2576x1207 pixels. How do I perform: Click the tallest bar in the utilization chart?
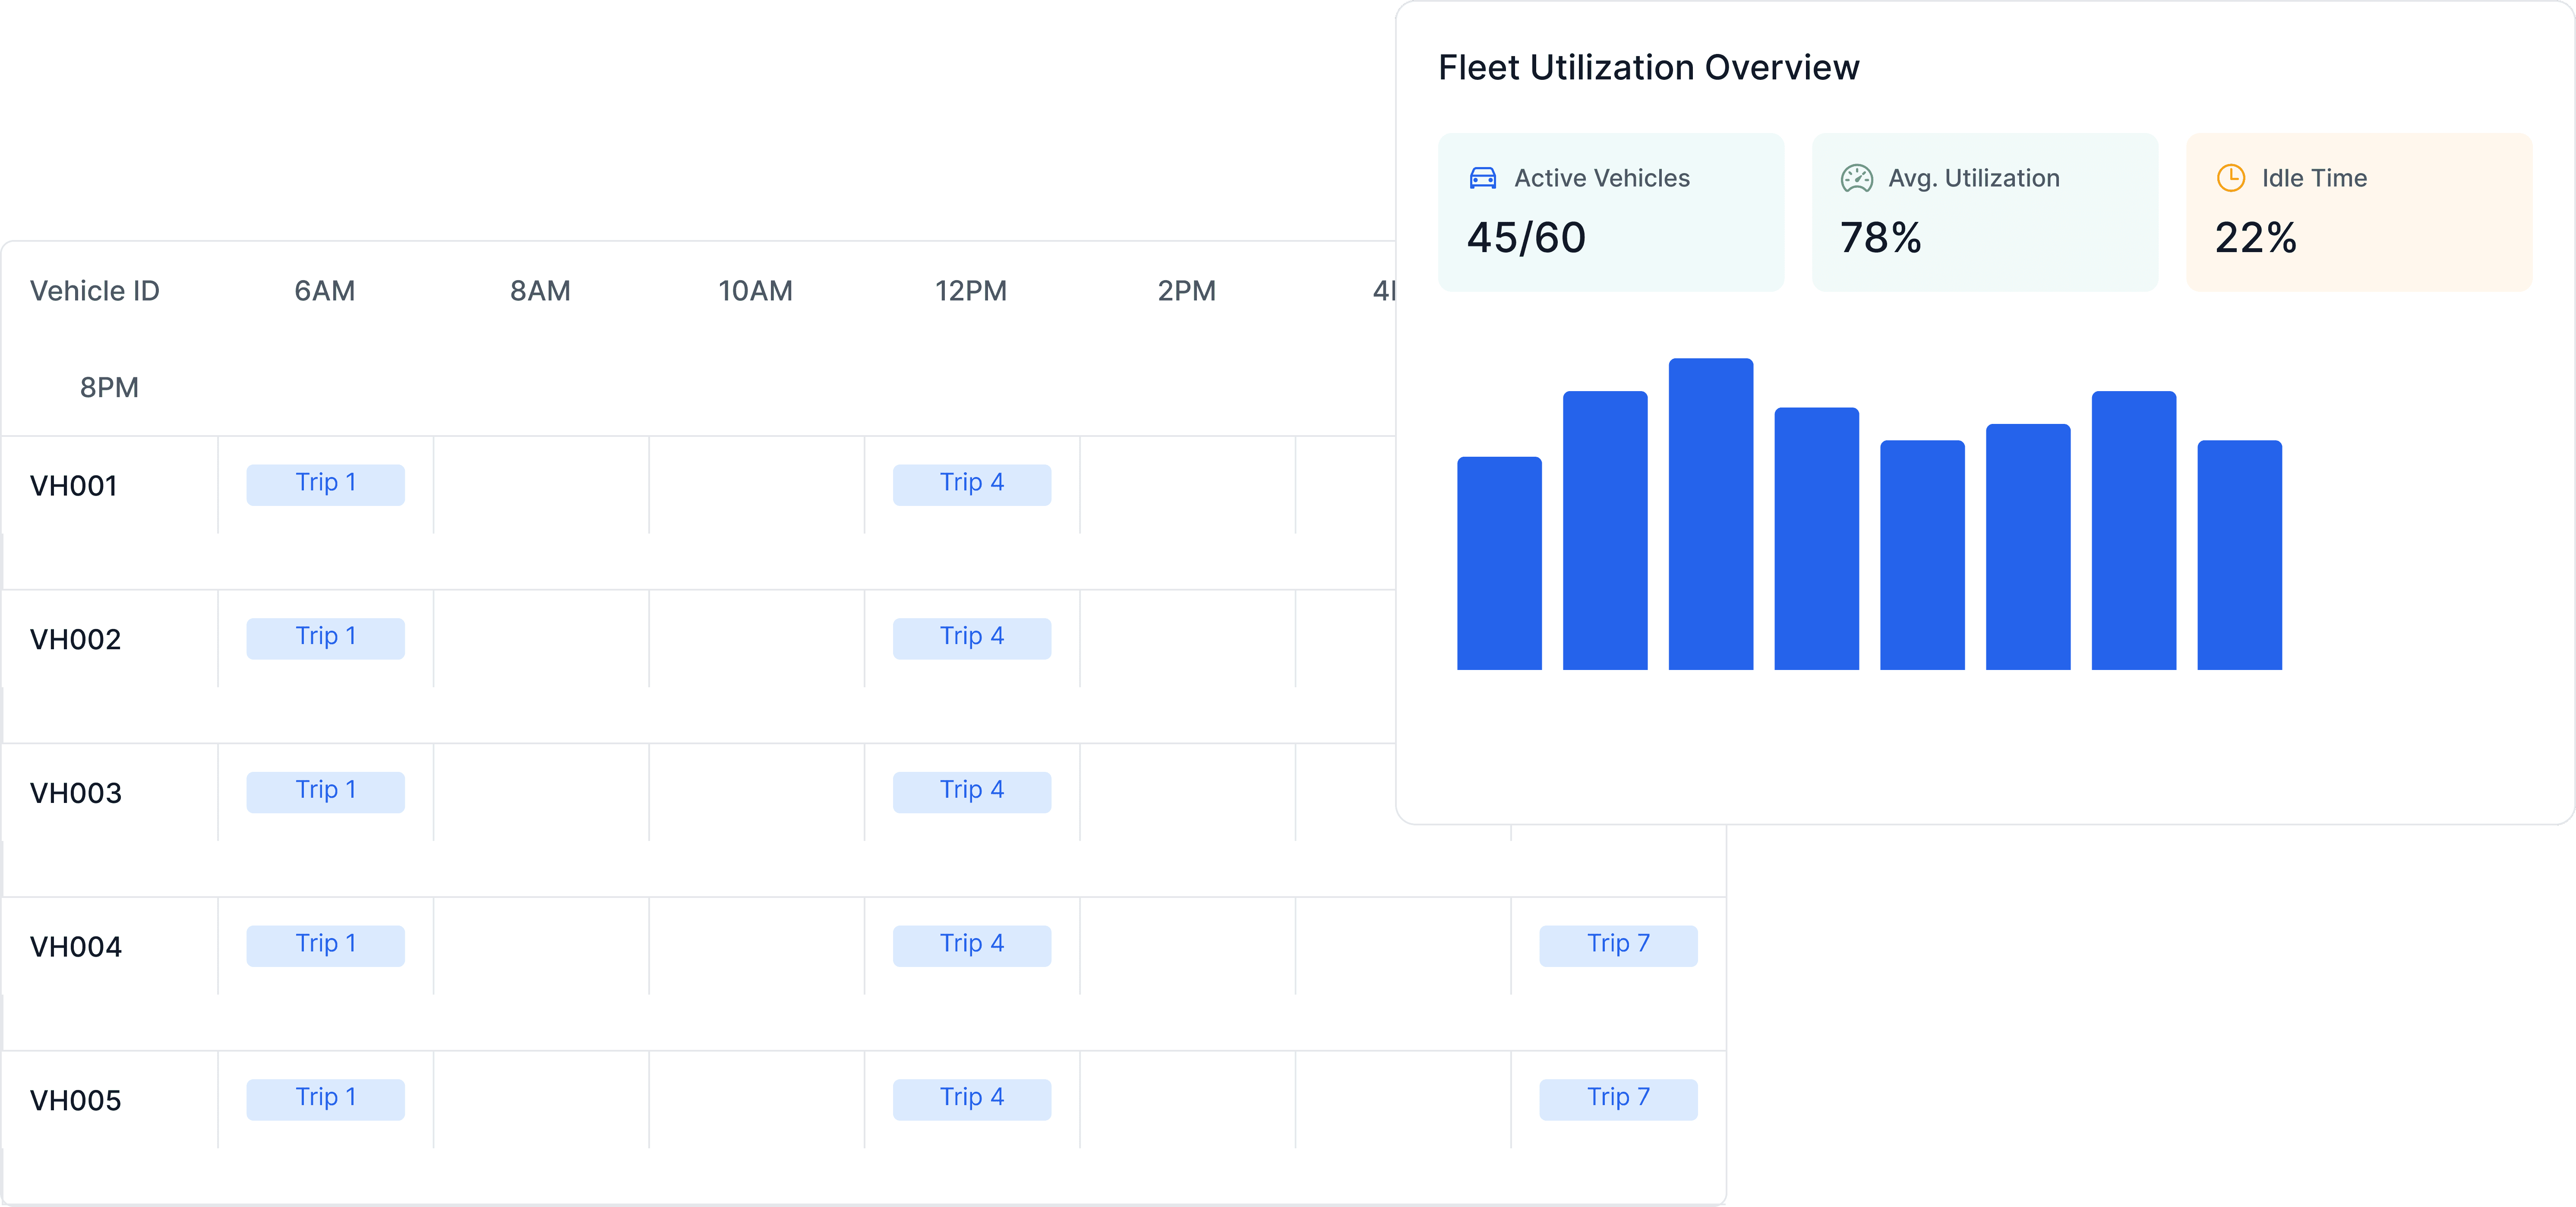(x=1710, y=514)
